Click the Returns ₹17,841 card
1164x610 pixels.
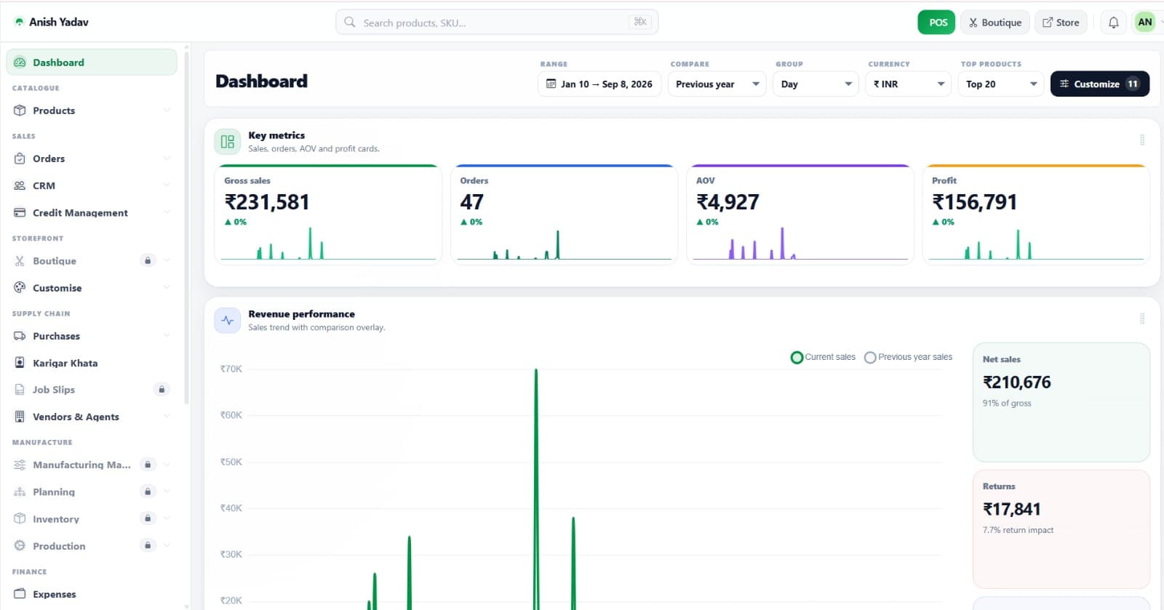(1061, 529)
